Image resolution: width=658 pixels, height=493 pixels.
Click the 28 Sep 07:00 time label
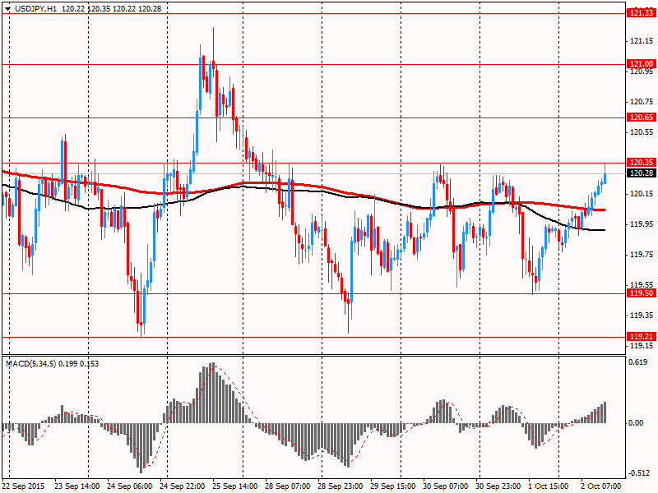click(287, 486)
